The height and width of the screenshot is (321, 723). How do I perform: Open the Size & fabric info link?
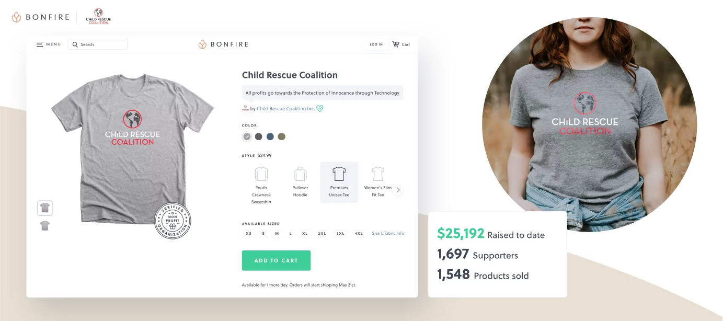coord(387,234)
